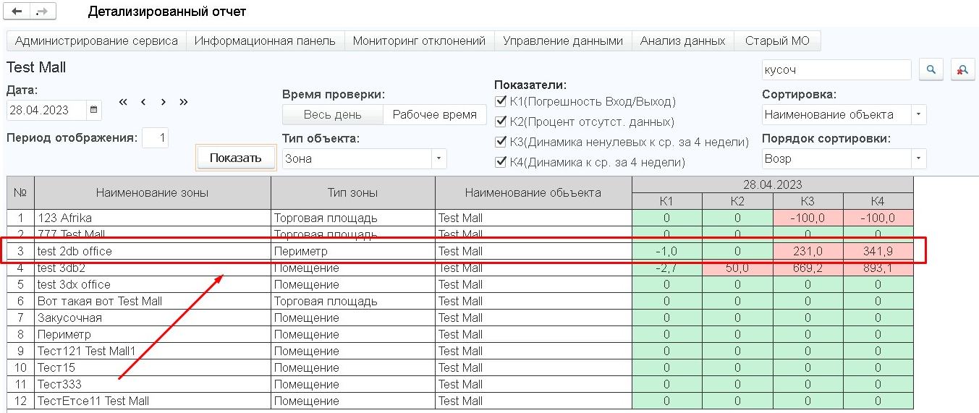Image resolution: width=979 pixels, height=413 pixels.
Task: Click the K2 column header
Action: click(x=737, y=201)
